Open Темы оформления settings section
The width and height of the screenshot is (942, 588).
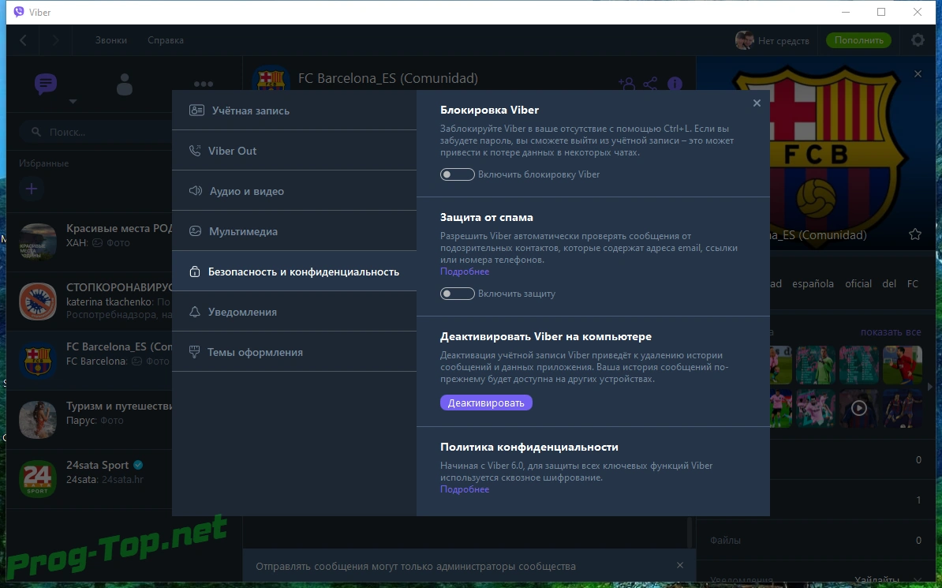(x=294, y=352)
